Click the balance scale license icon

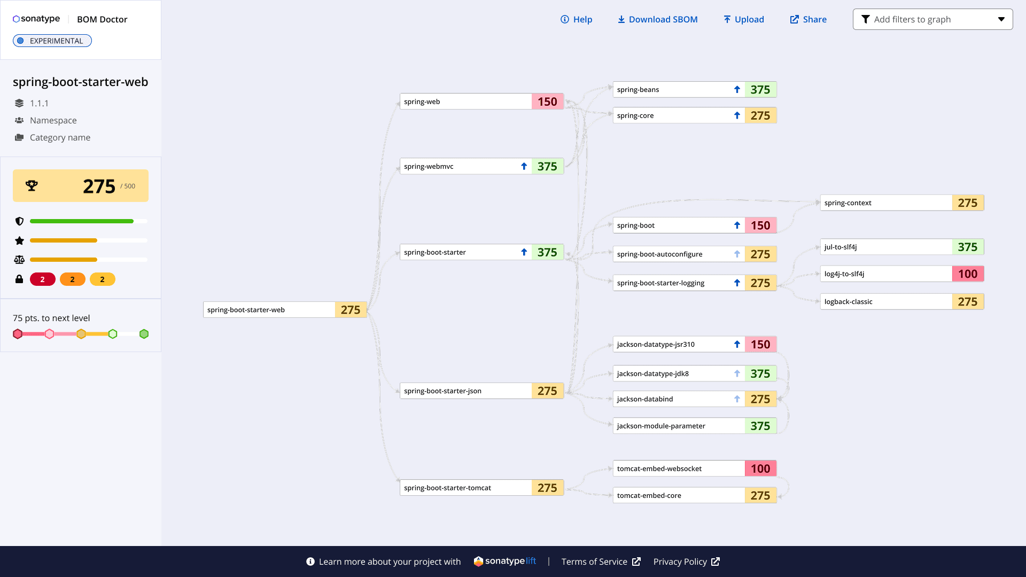(x=19, y=260)
